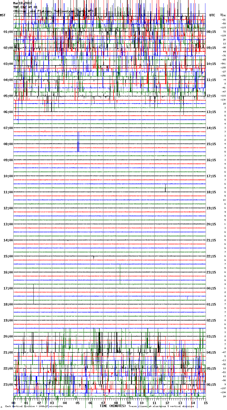Select the 12:00 MST hour label
This screenshot has height=410, width=227.
8,208
